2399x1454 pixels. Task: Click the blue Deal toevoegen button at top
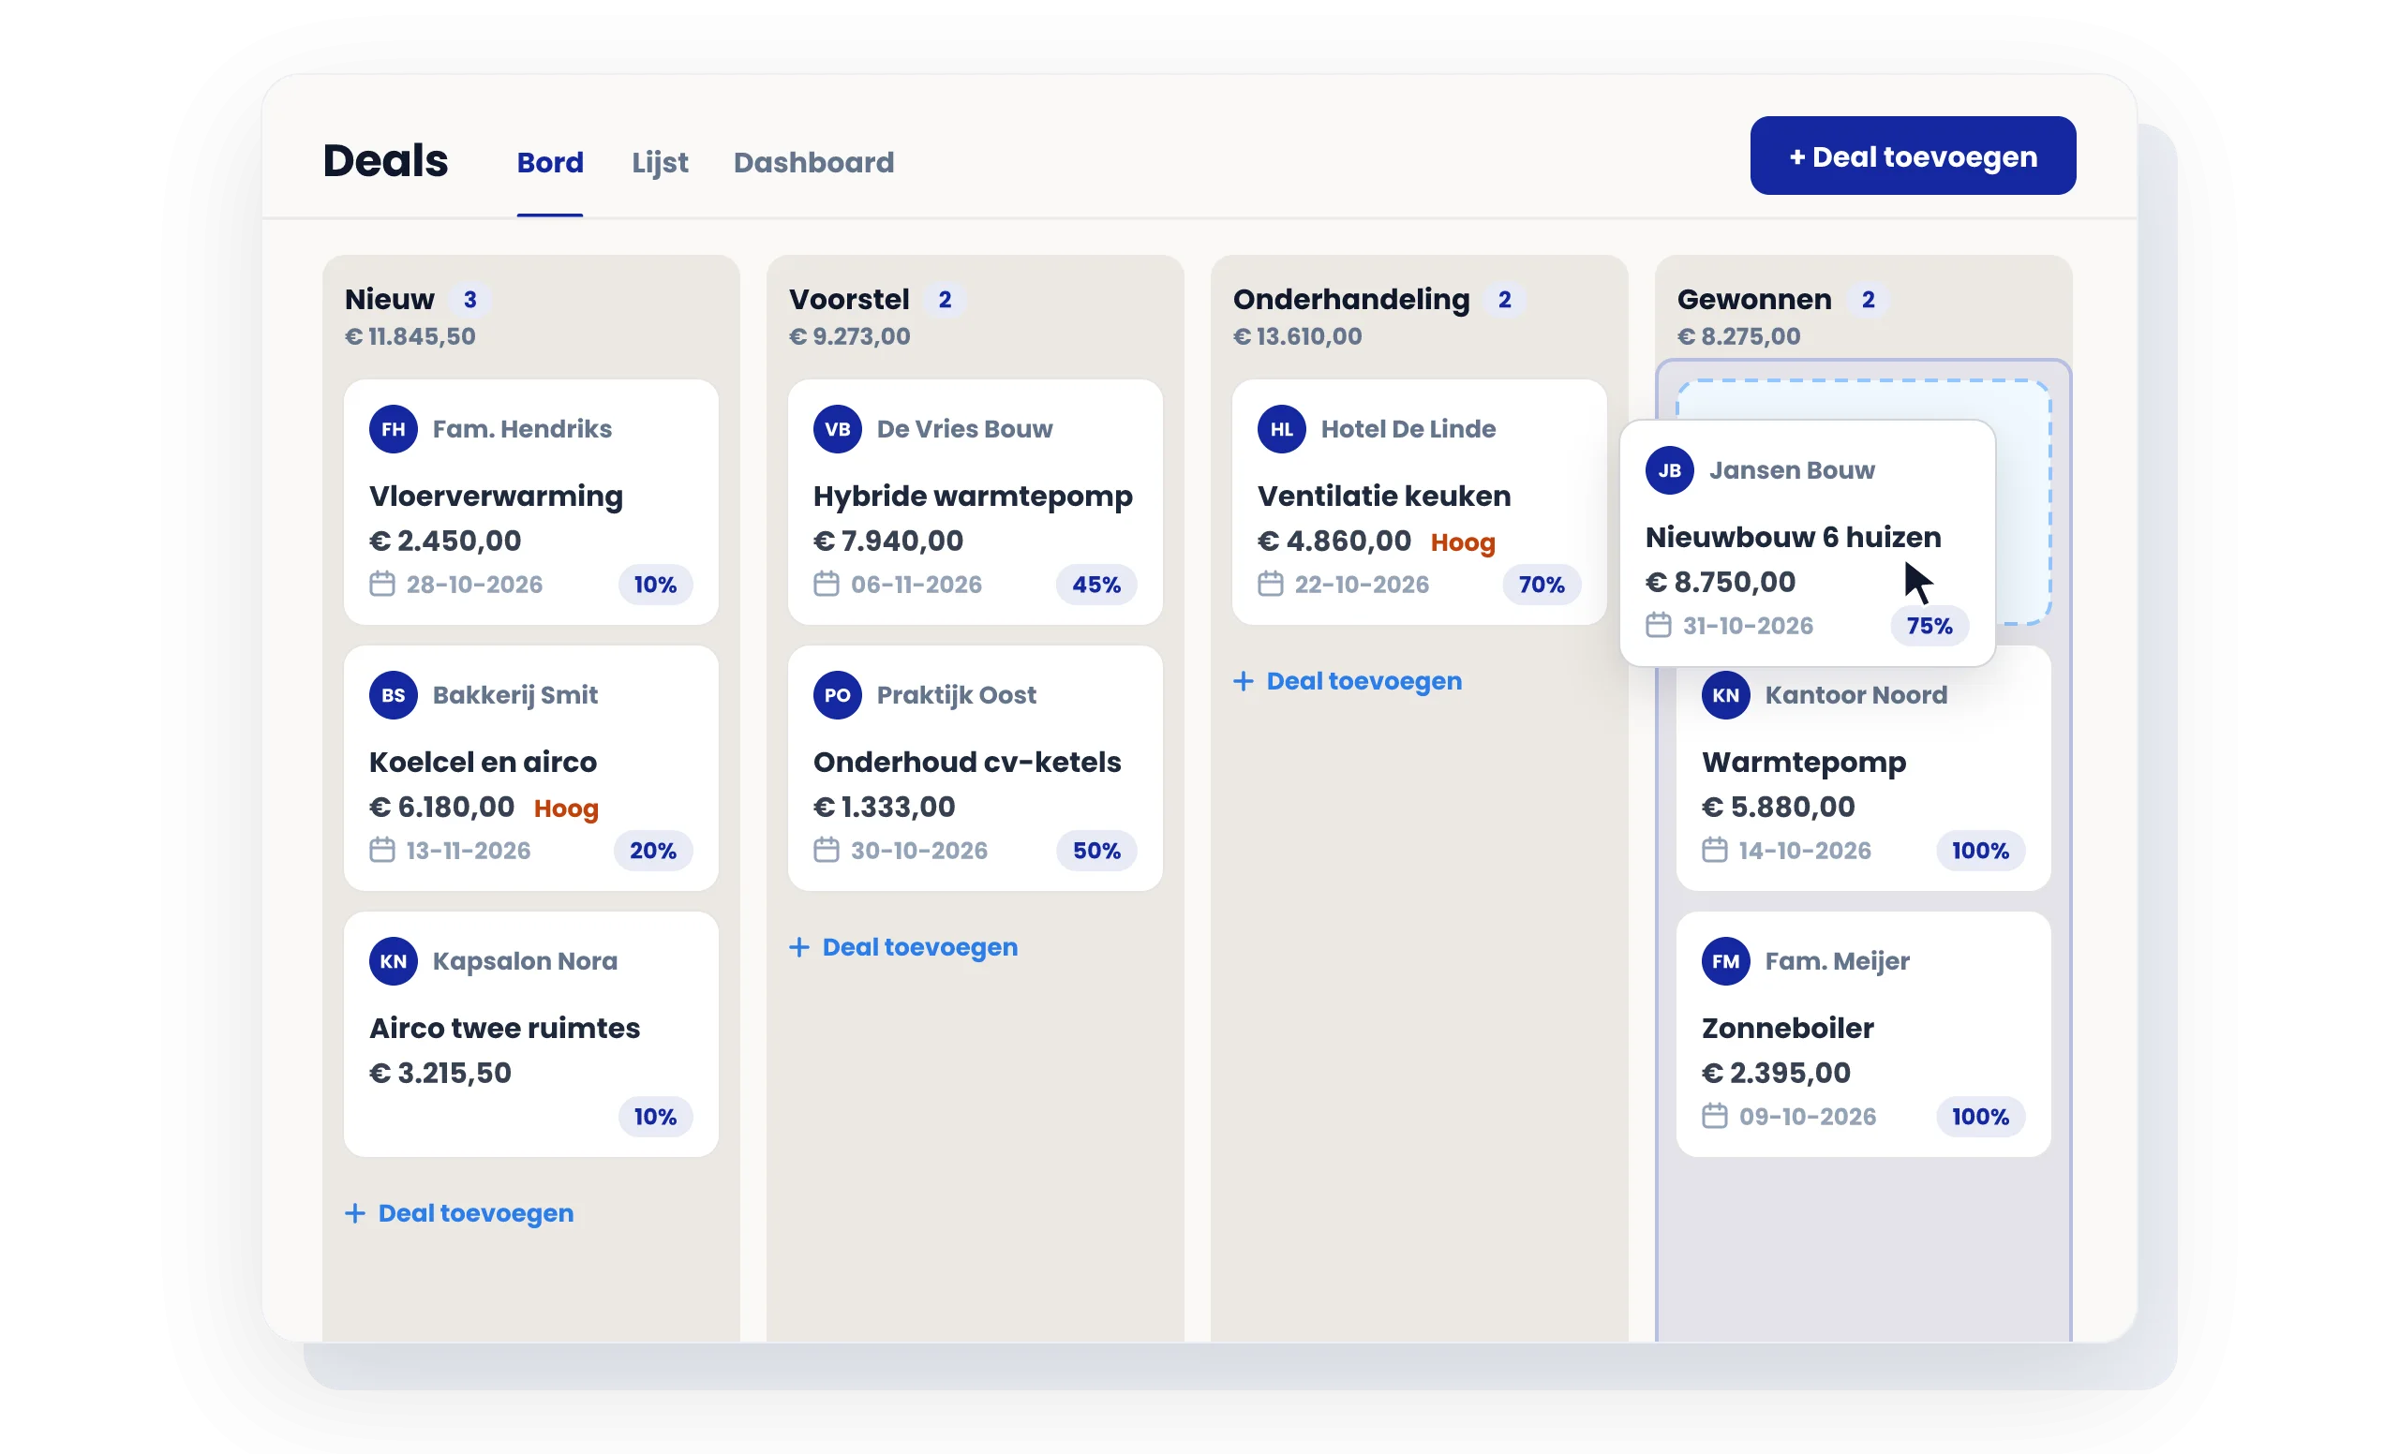(x=1914, y=156)
